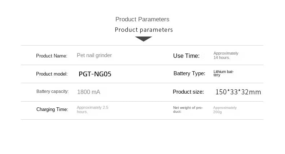The image size is (285, 154).
Task: Click the "Pet nail grinder" value
Action: pos(94,55)
